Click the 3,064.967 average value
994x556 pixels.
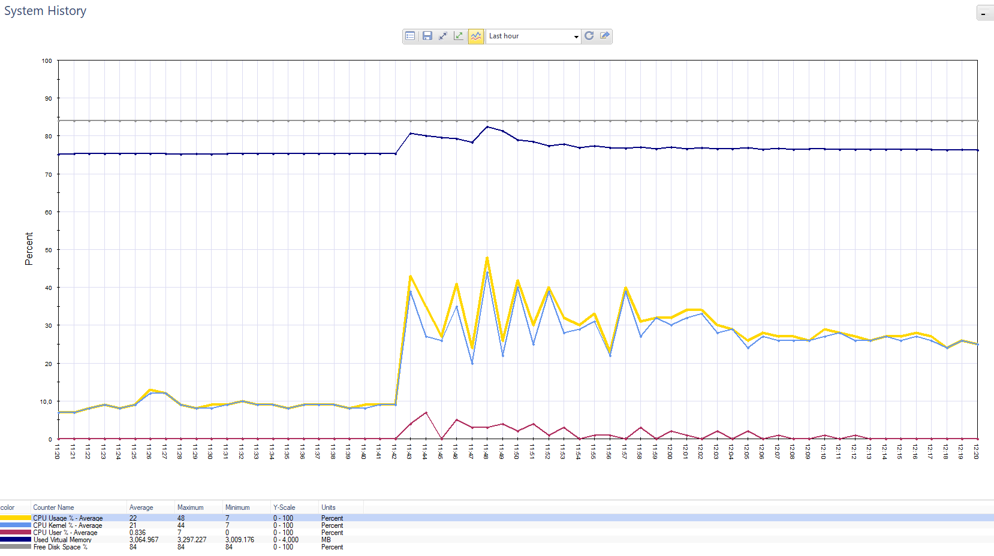pyautogui.click(x=144, y=539)
